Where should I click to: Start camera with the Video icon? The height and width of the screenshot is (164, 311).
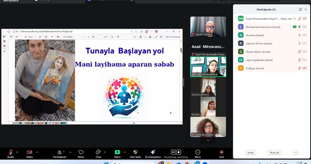click(x=29, y=152)
